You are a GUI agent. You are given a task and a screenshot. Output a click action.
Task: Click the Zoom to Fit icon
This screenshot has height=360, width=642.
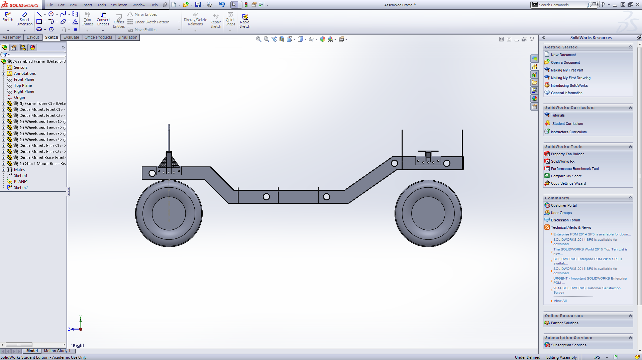(x=258, y=39)
